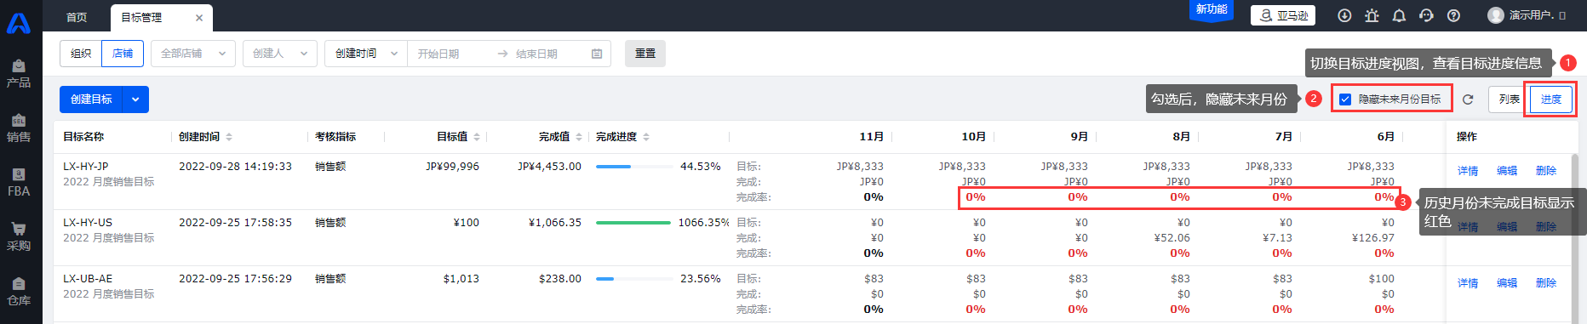The height and width of the screenshot is (324, 1587).
Task: Switch to the 首页 tab
Action: point(77,17)
